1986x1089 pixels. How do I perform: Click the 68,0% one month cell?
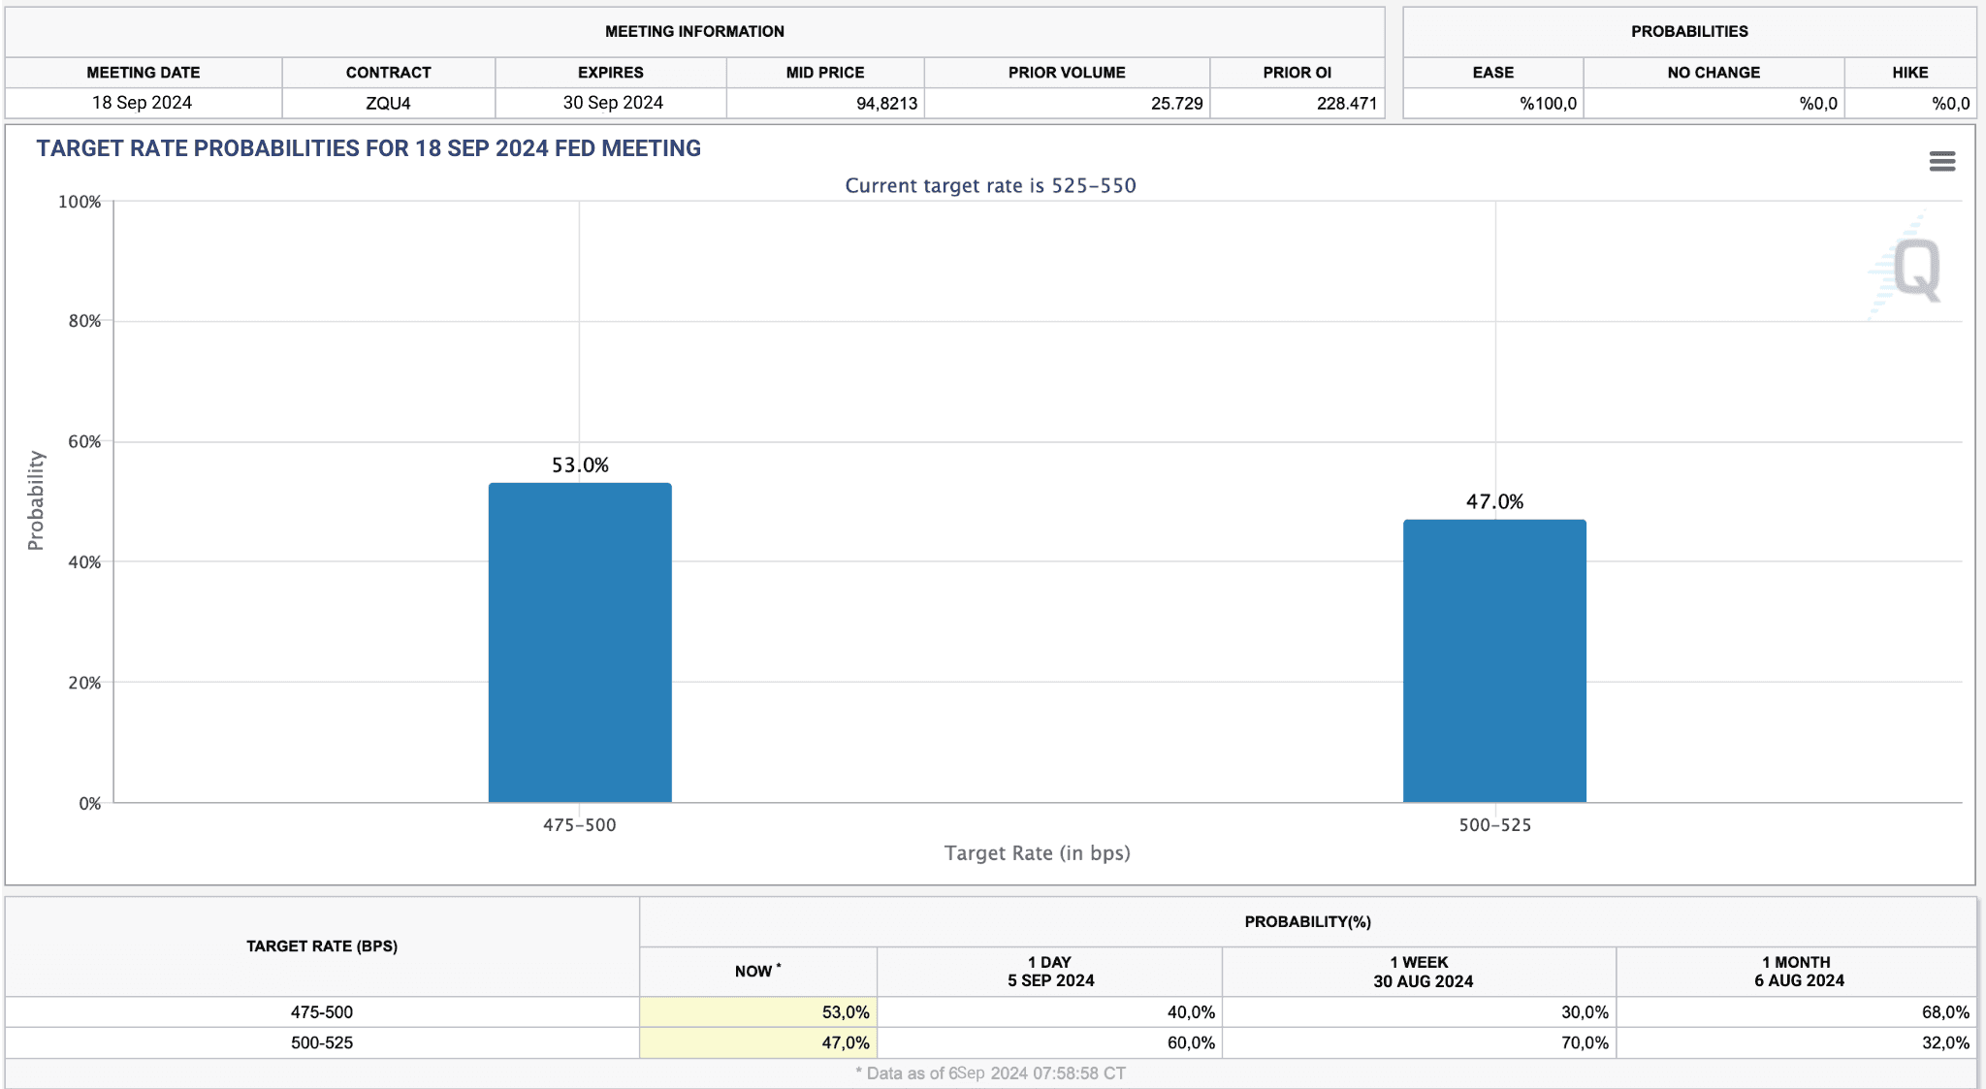coord(1797,1012)
